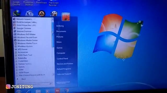Open Documents from the Start menu

61,31
